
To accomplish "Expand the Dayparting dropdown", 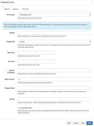I will coord(54,42).
